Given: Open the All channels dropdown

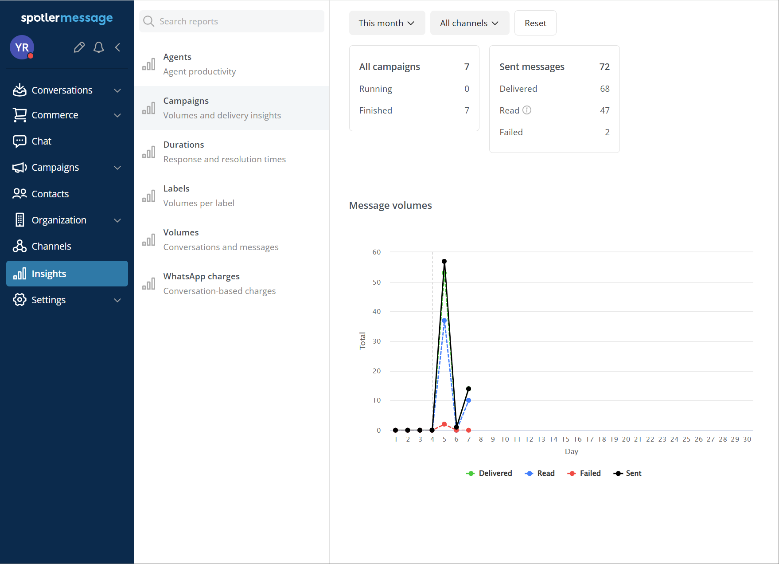Looking at the screenshot, I should click(469, 23).
